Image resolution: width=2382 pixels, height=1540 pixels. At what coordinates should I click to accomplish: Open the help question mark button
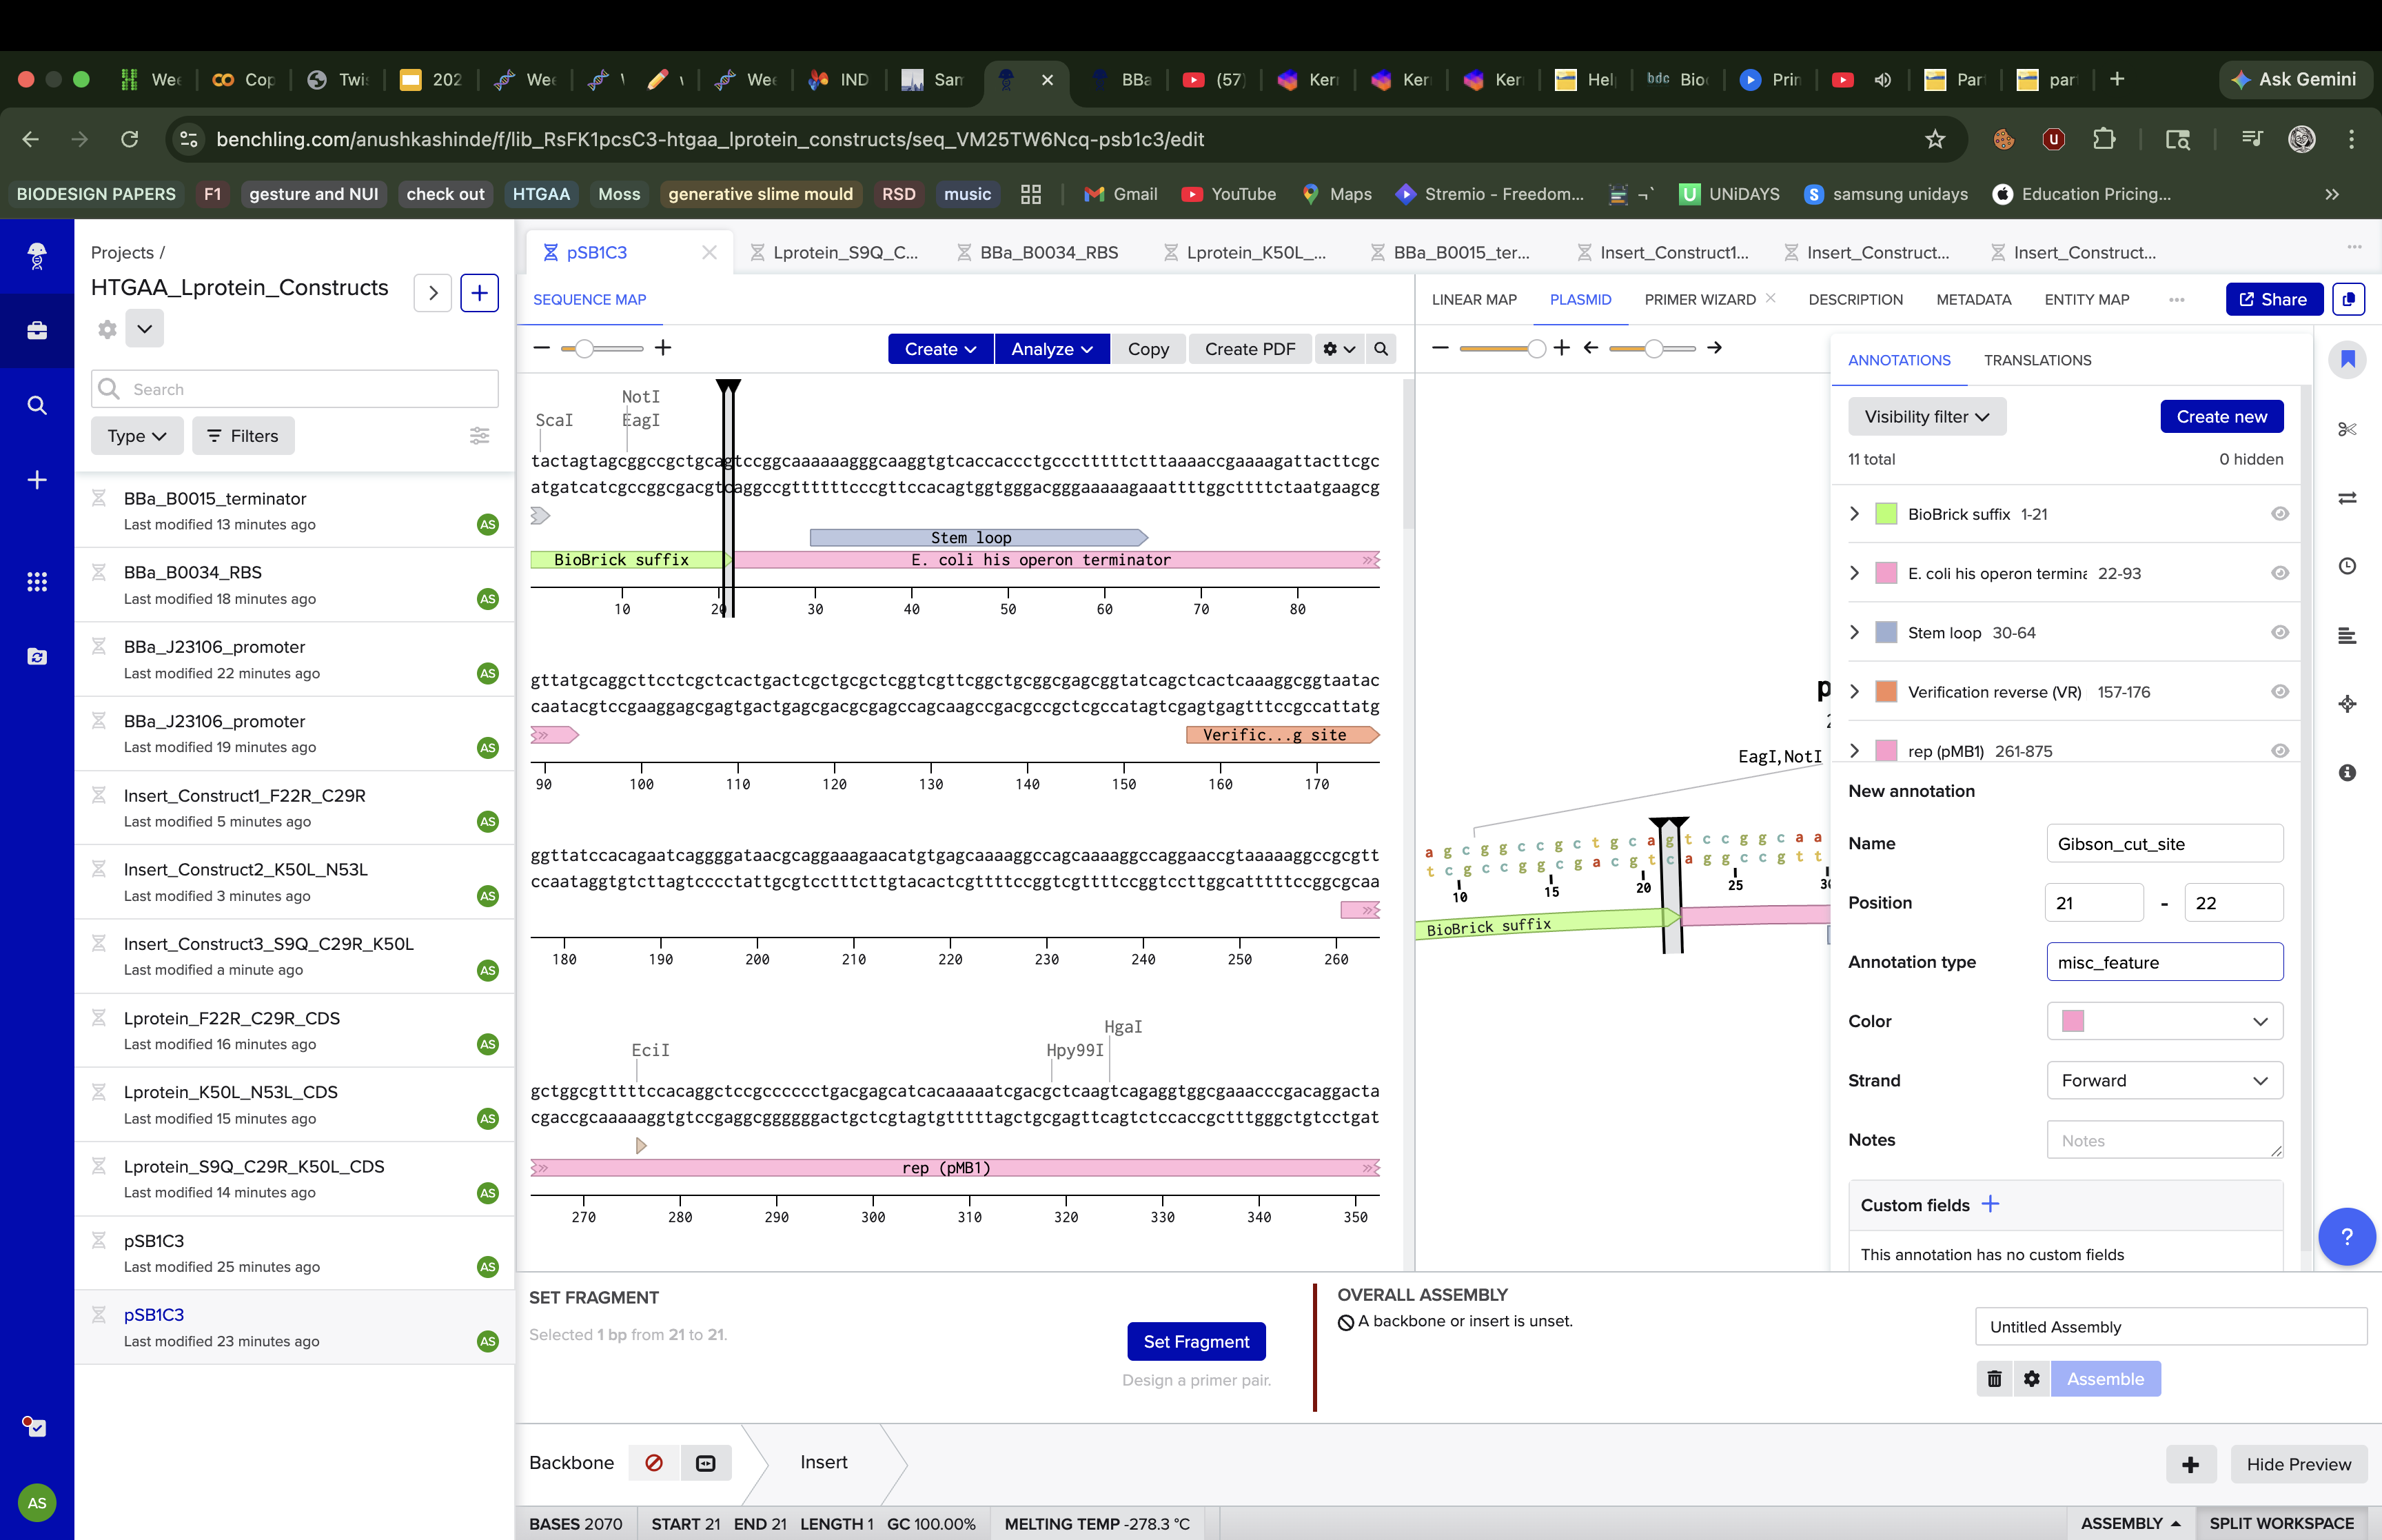(2346, 1237)
